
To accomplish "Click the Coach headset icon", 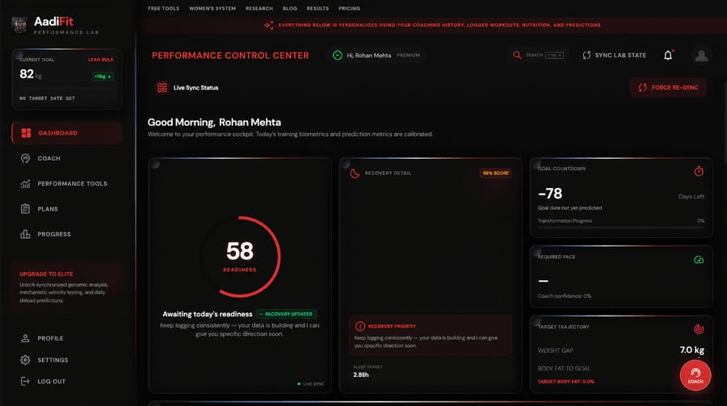I will 26,158.
